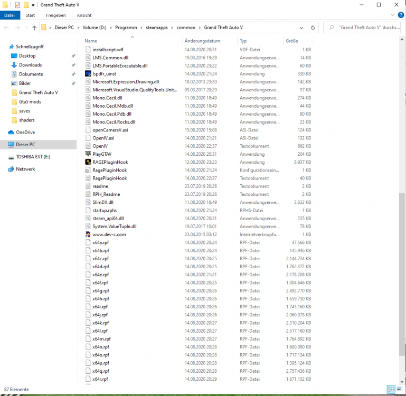
Task: Open the address bar history dropdown
Action: point(301,27)
